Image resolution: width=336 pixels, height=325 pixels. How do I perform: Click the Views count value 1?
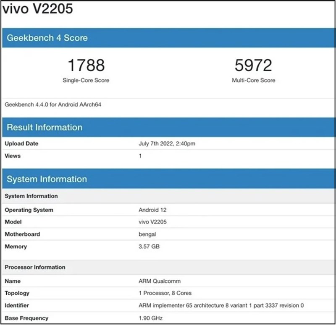(140, 156)
